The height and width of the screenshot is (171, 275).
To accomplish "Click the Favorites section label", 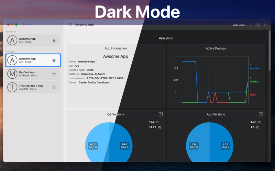I will click(11, 31).
